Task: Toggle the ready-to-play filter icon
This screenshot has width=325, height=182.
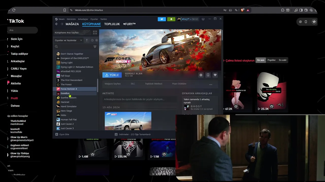Action: coord(96,40)
